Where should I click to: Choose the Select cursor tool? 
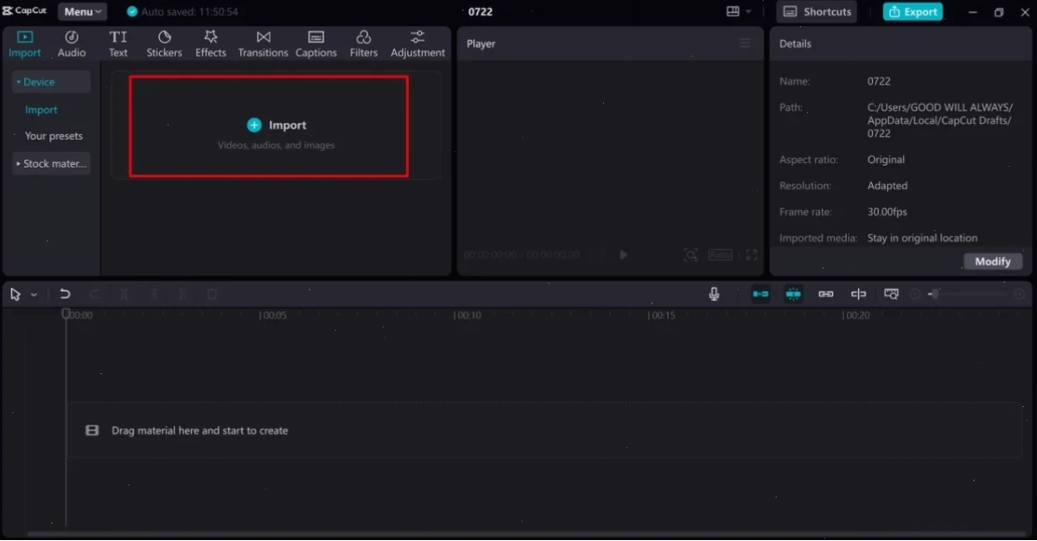point(16,295)
